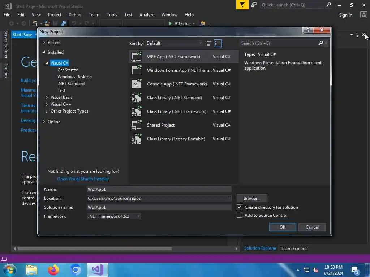Screen dimensions: 370x277
Task: Select Class Library (.NET Framework) icon
Action: point(136,111)
